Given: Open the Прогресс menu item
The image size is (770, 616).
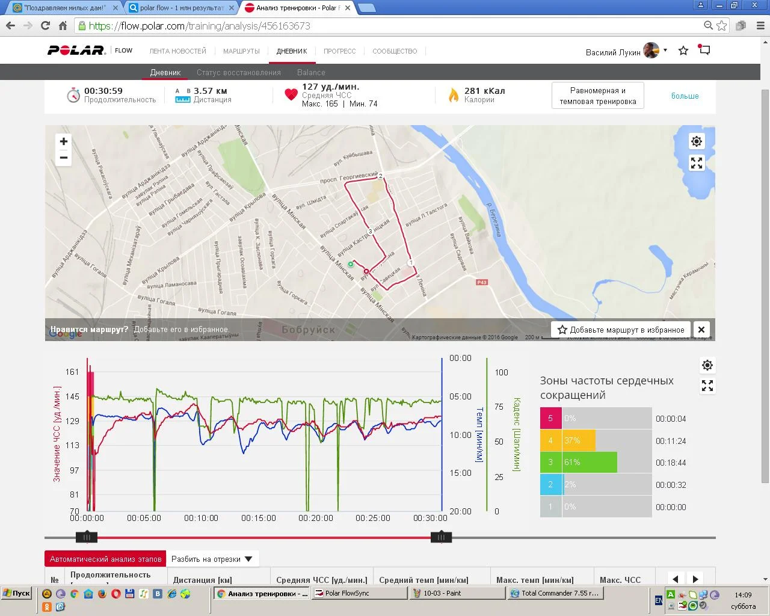Looking at the screenshot, I should point(339,51).
